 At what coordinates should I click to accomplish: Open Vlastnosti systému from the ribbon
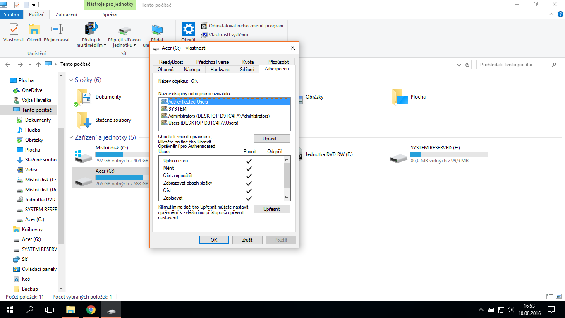tap(225, 35)
